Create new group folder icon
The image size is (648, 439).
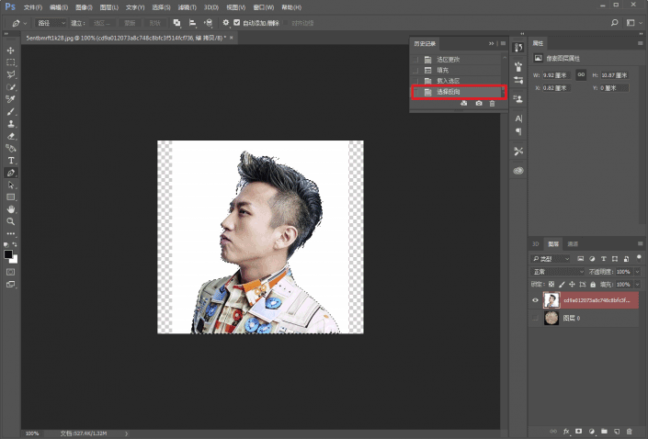click(604, 431)
